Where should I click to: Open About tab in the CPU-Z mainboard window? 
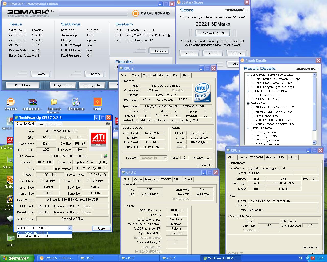coord(293,157)
